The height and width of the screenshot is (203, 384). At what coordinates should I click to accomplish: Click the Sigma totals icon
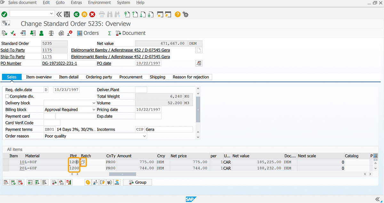109,33
